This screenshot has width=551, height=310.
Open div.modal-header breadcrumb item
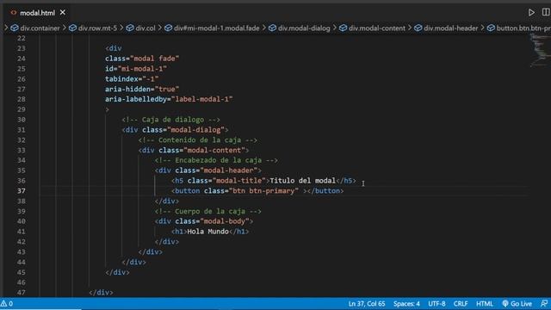[450, 28]
